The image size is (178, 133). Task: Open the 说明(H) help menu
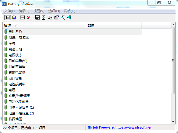click(70, 11)
